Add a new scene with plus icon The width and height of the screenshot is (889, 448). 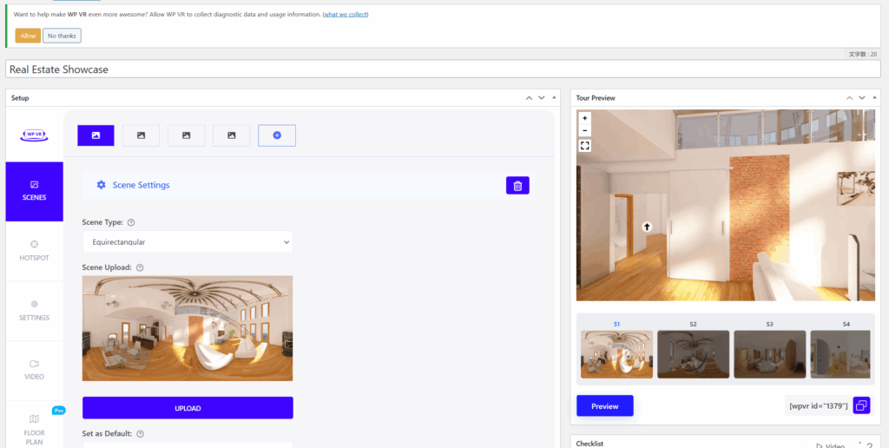(277, 135)
